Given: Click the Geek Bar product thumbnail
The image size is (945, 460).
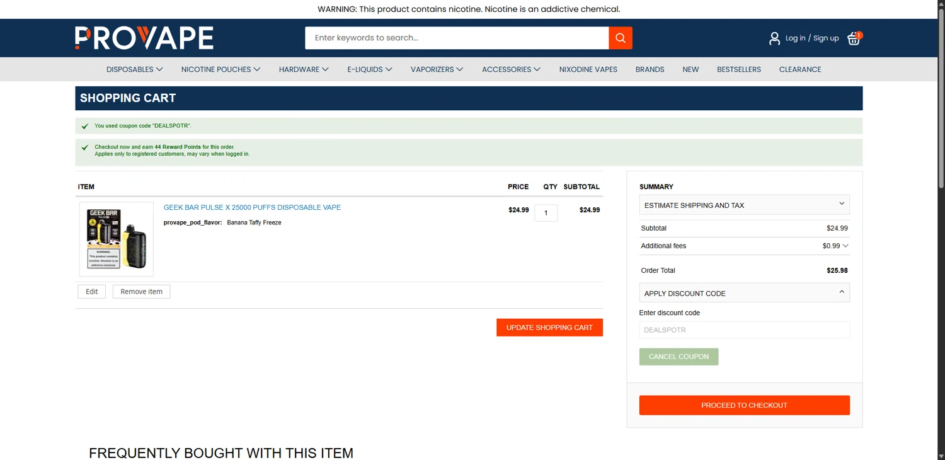Looking at the screenshot, I should tap(117, 239).
